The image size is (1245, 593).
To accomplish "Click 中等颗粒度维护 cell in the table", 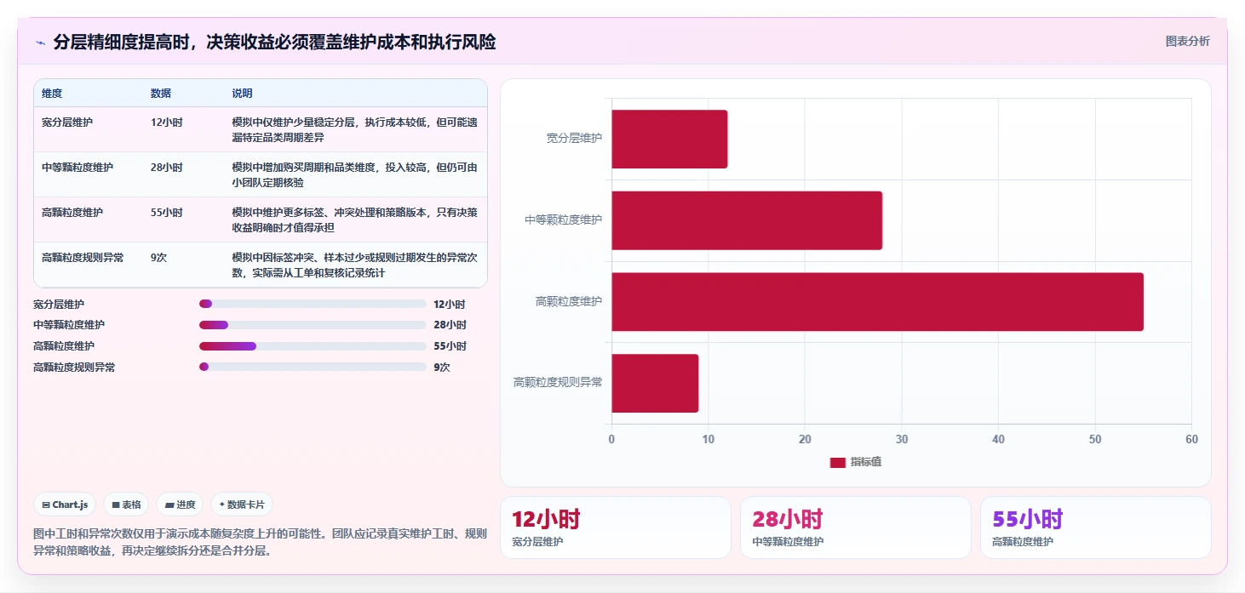I will pos(77,168).
